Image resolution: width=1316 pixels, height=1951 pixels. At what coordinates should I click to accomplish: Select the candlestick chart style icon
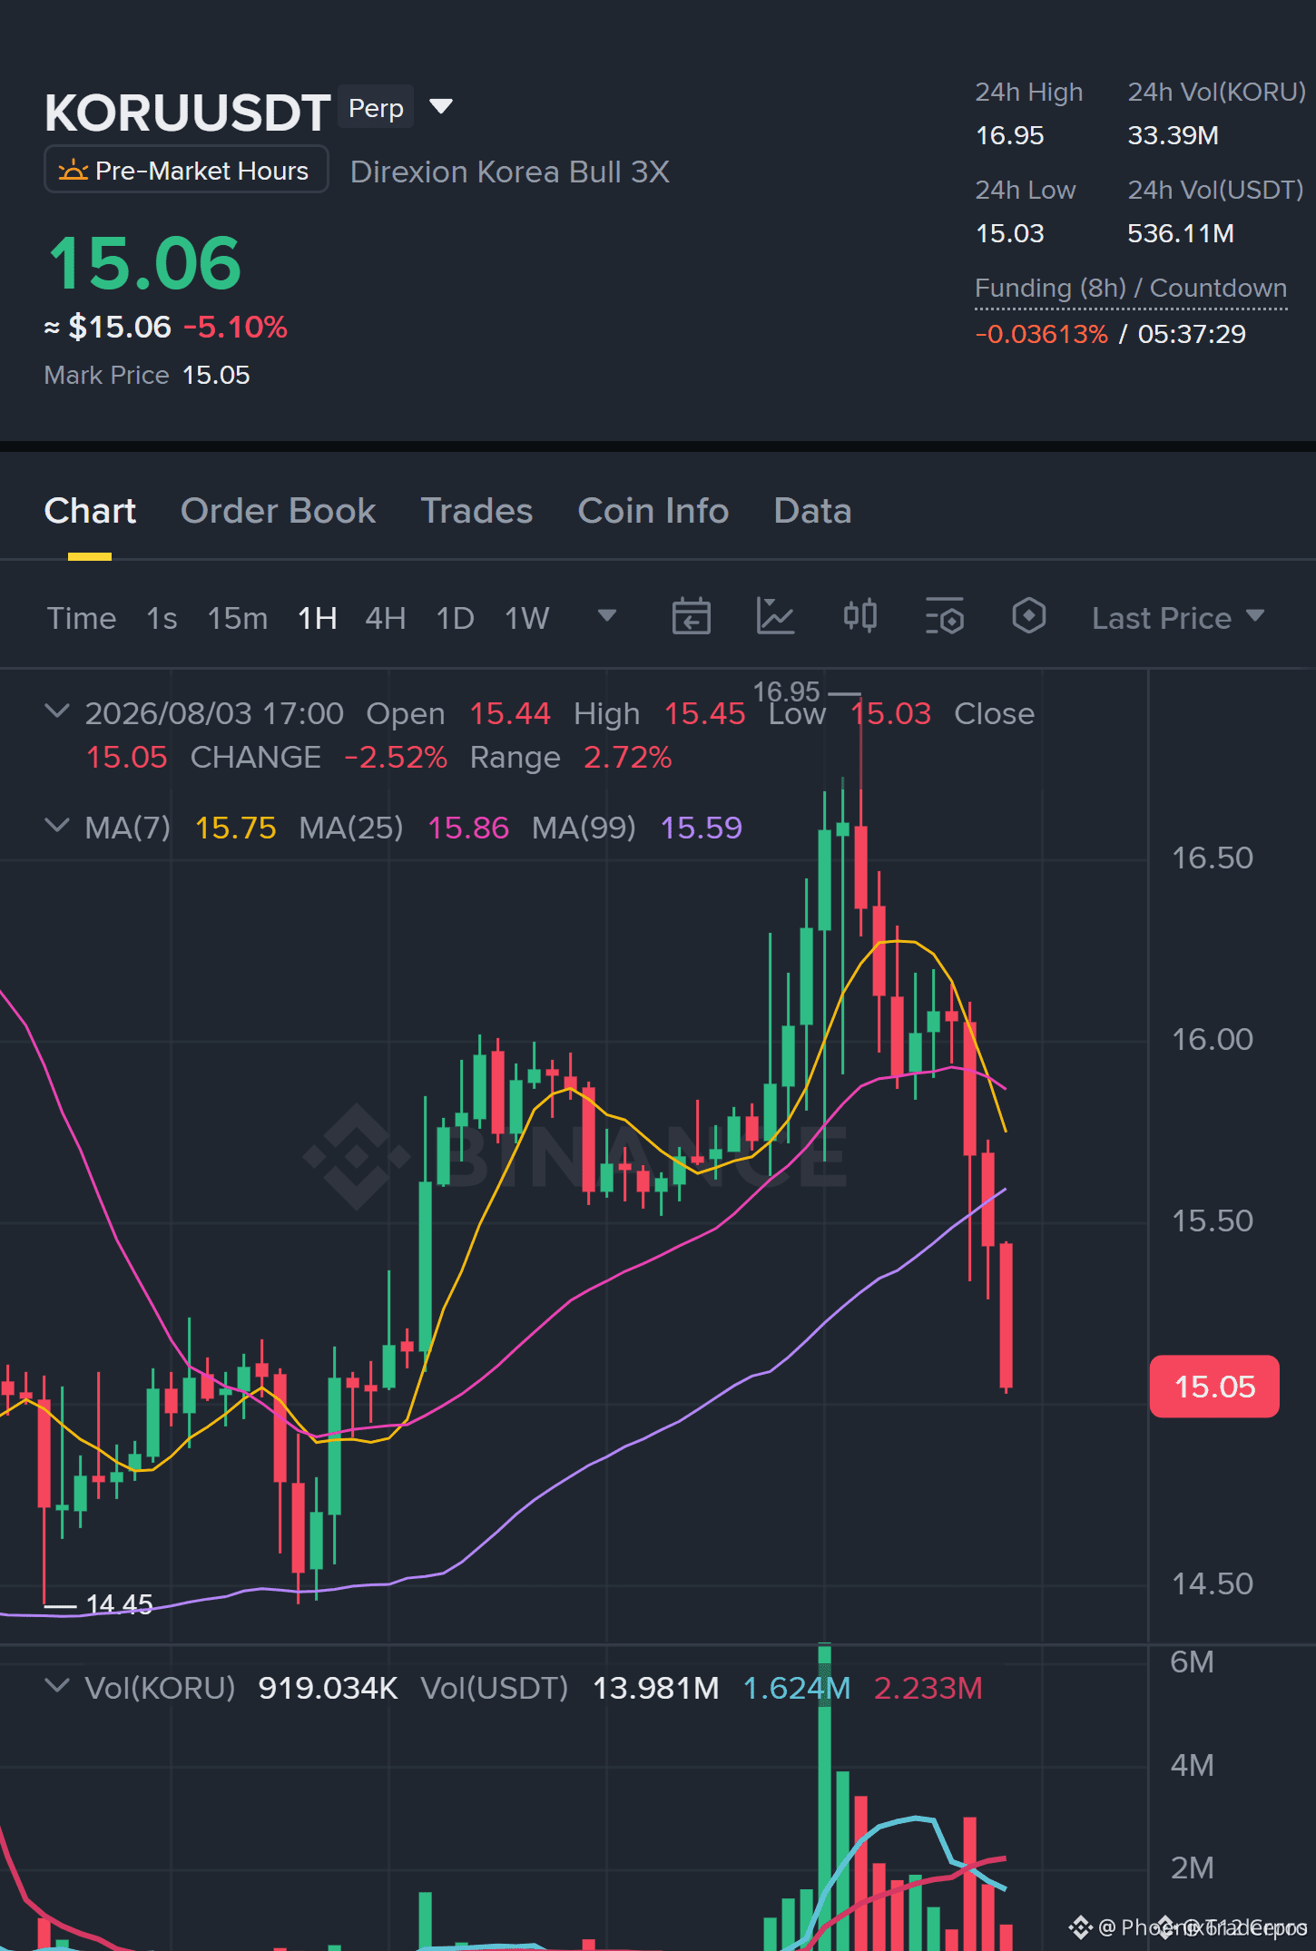click(859, 616)
